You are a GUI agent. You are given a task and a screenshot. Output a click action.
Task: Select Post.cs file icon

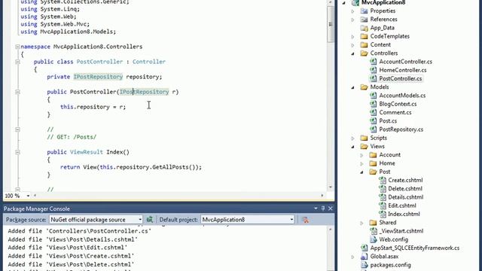coord(373,120)
